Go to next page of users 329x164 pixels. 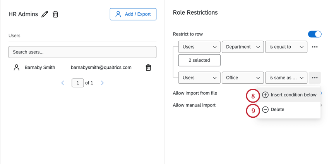coord(102,83)
